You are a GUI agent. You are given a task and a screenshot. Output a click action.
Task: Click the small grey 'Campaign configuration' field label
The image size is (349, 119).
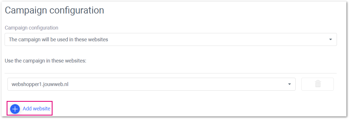tap(32, 28)
